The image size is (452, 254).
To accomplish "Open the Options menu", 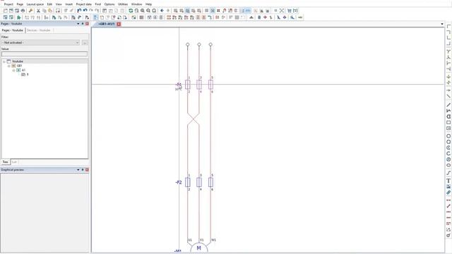I will (x=109, y=4).
